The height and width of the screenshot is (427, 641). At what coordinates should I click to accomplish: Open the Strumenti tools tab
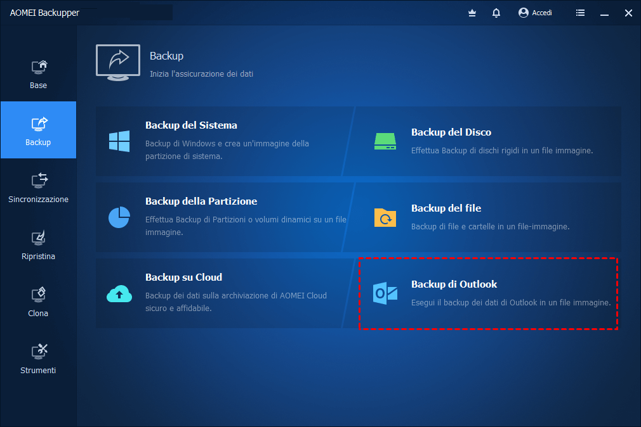[39, 358]
